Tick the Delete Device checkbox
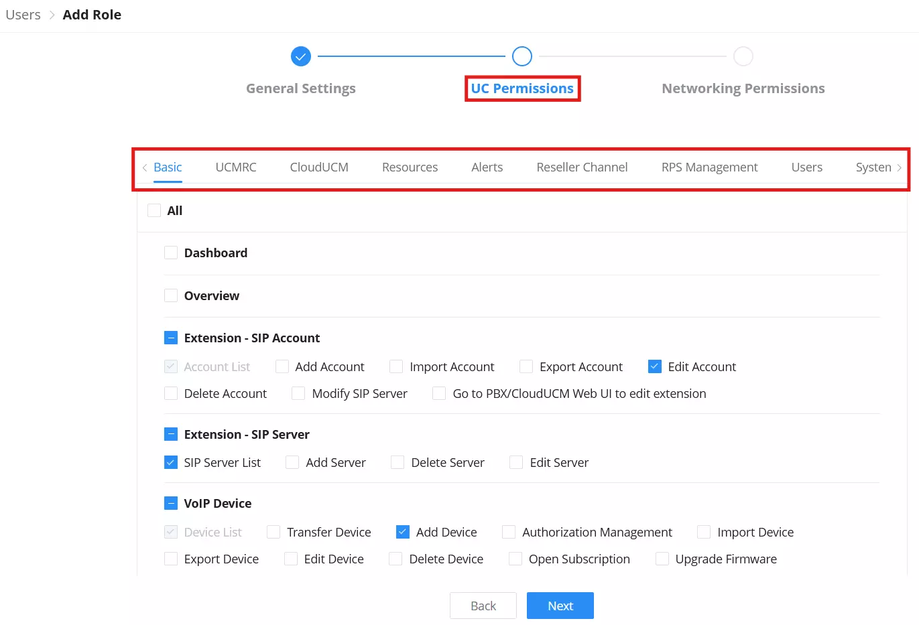 click(395, 559)
